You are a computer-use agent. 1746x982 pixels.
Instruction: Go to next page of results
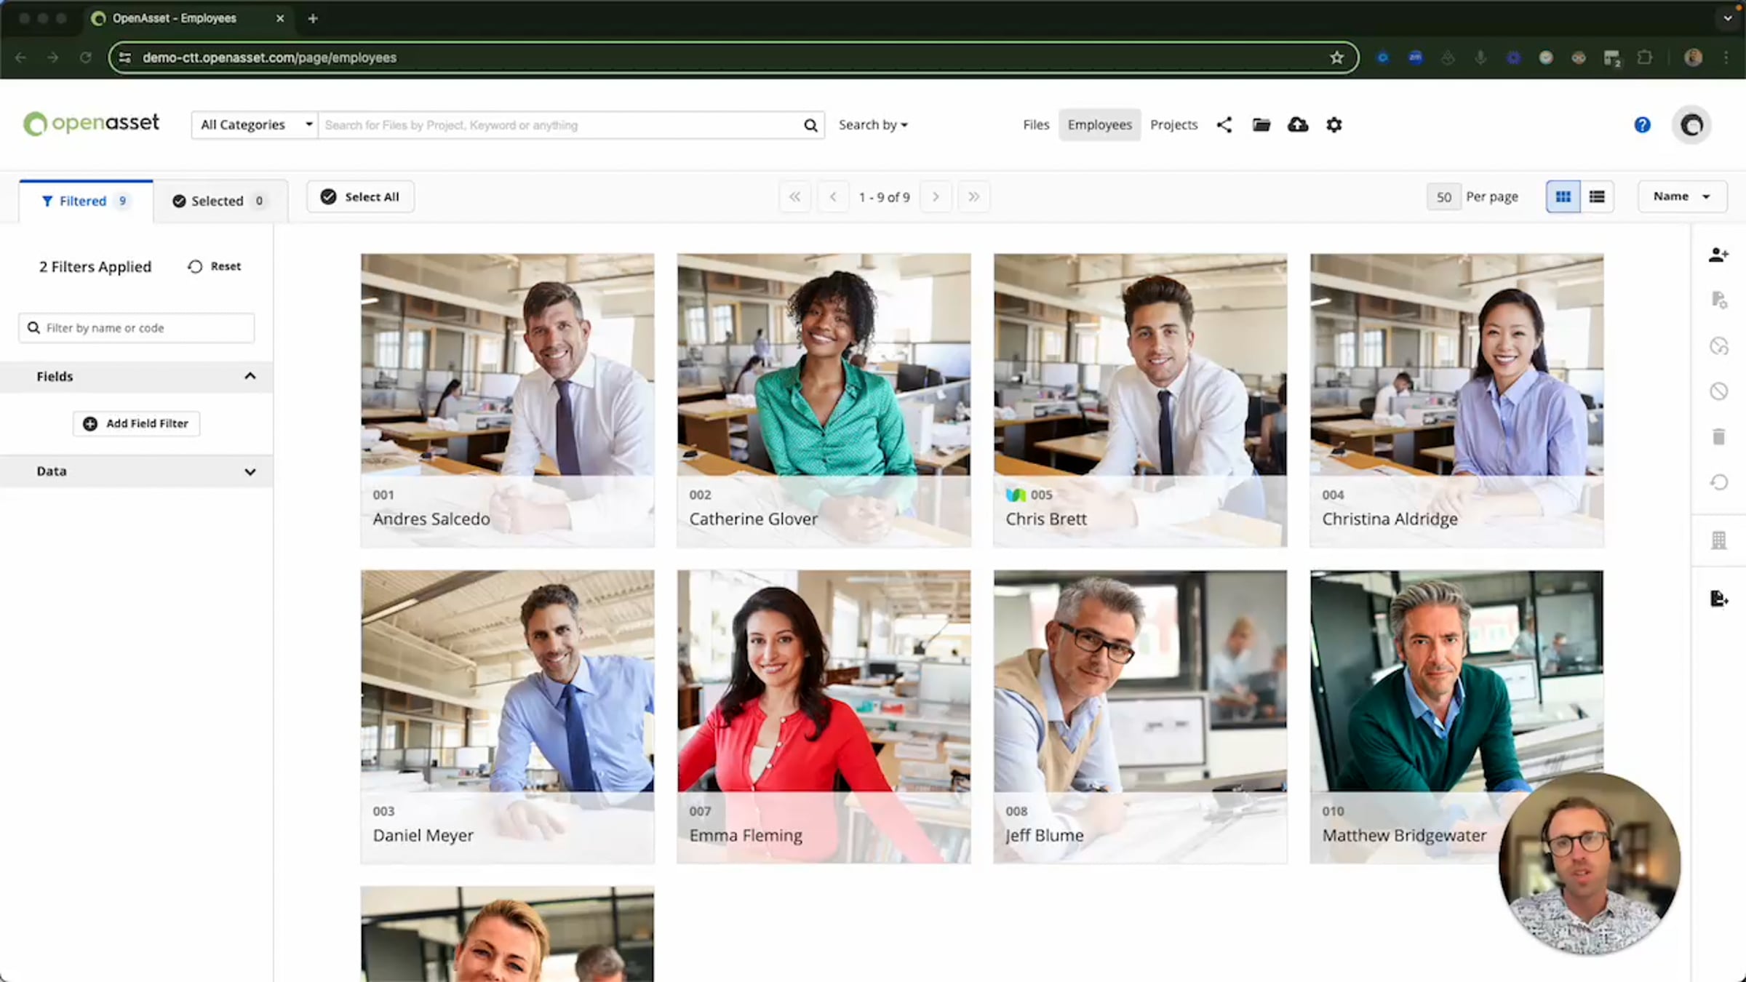click(936, 197)
